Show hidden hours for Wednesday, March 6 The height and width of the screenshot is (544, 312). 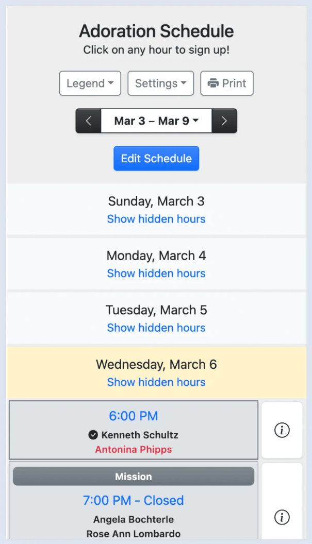(x=156, y=382)
